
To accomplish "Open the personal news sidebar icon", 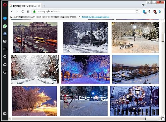I will click(5, 64).
